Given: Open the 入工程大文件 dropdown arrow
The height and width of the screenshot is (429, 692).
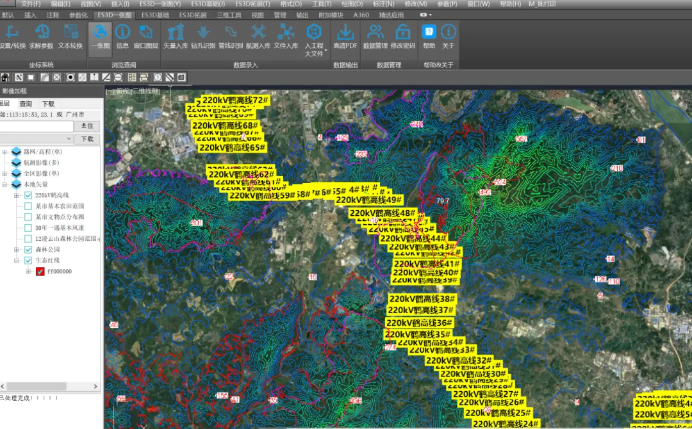Looking at the screenshot, I should point(325,51).
